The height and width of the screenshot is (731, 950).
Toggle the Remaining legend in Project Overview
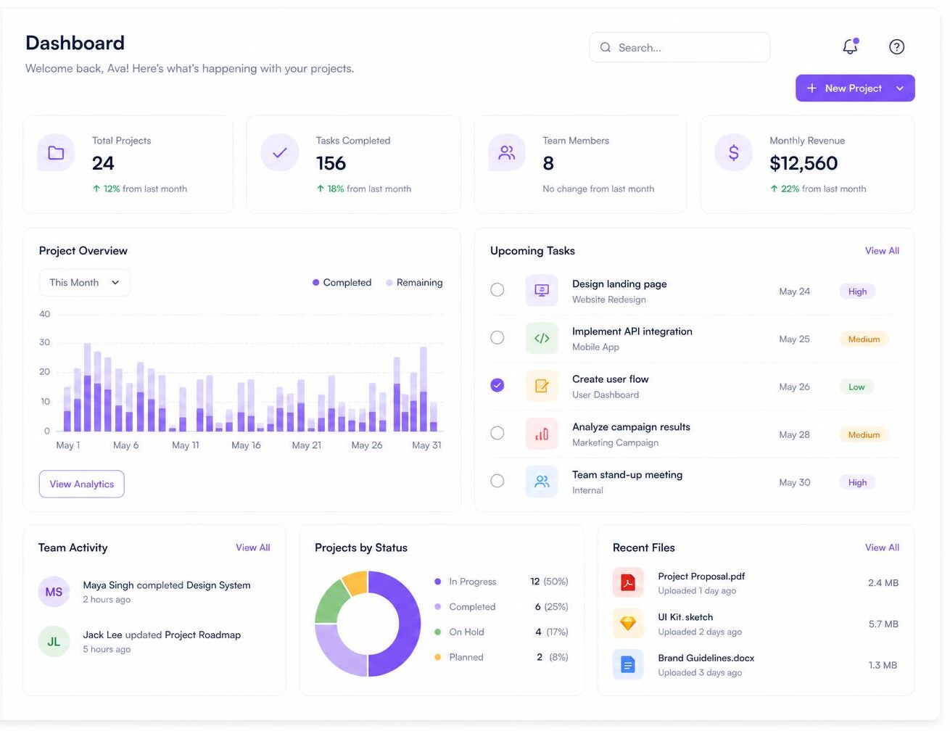[x=414, y=283]
